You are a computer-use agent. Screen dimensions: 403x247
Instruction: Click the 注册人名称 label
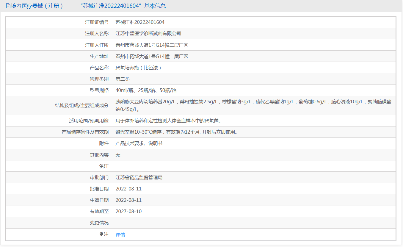click(x=97, y=34)
